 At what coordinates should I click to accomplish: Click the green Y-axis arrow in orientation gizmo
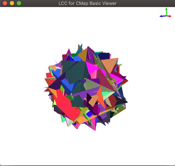pyautogui.click(x=167, y=12)
